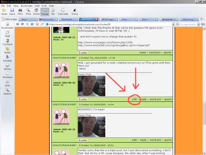Click profile button under the Supercat7 signature post
Screen dimensions: 206x155
83,52
